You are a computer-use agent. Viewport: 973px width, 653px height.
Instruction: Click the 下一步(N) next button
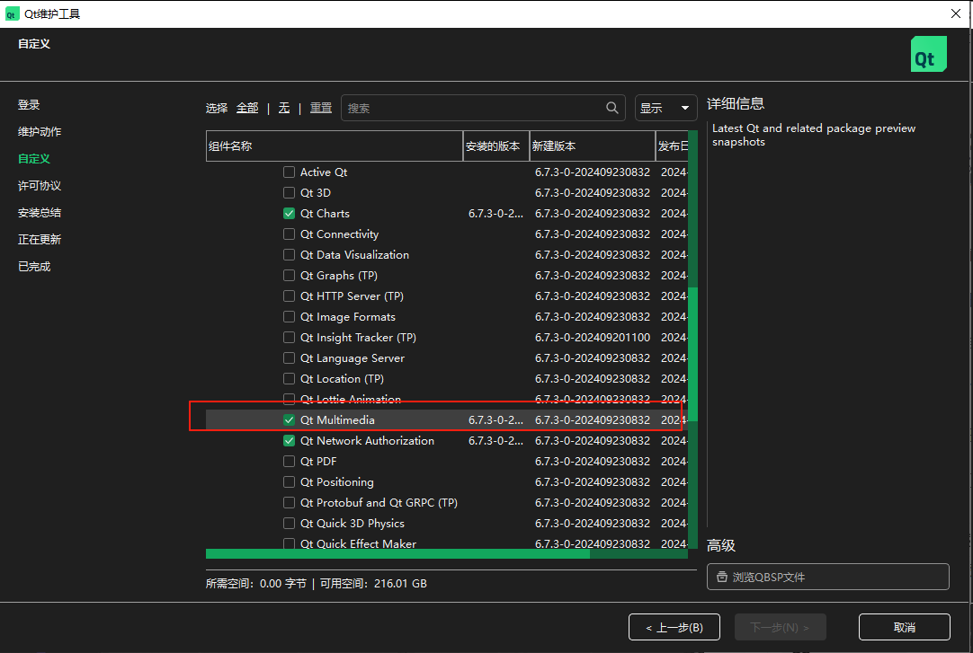[x=780, y=627]
